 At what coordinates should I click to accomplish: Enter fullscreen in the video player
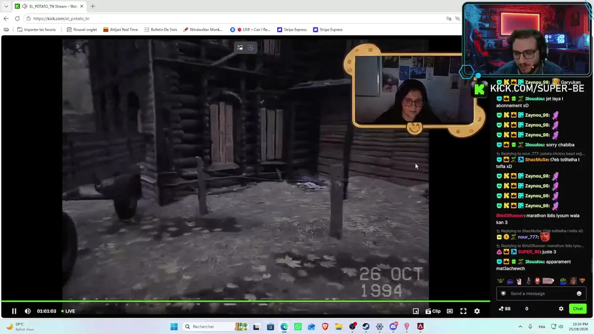pos(463,311)
